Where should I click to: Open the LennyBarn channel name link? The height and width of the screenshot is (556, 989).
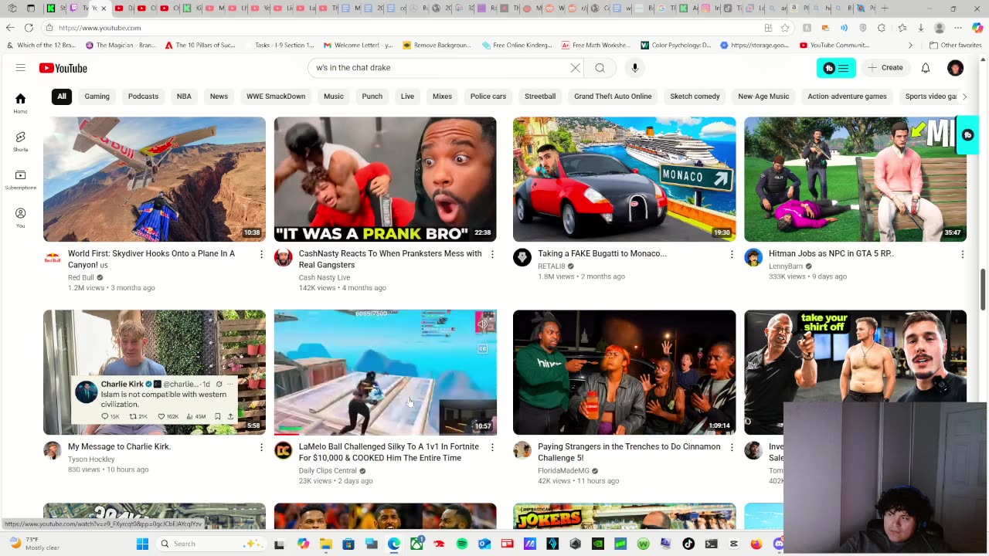point(786,266)
